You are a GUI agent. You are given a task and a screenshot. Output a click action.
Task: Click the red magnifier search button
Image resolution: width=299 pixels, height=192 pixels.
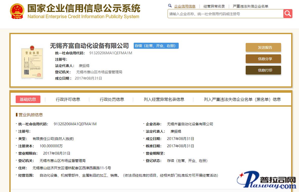pos(288,14)
